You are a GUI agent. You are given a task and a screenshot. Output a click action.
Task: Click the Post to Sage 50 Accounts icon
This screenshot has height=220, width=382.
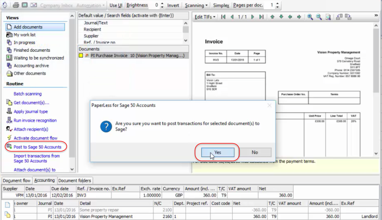pos(9,146)
